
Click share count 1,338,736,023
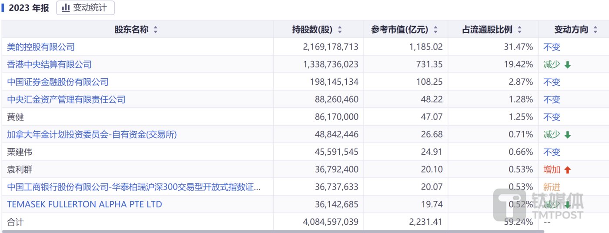pos(331,64)
